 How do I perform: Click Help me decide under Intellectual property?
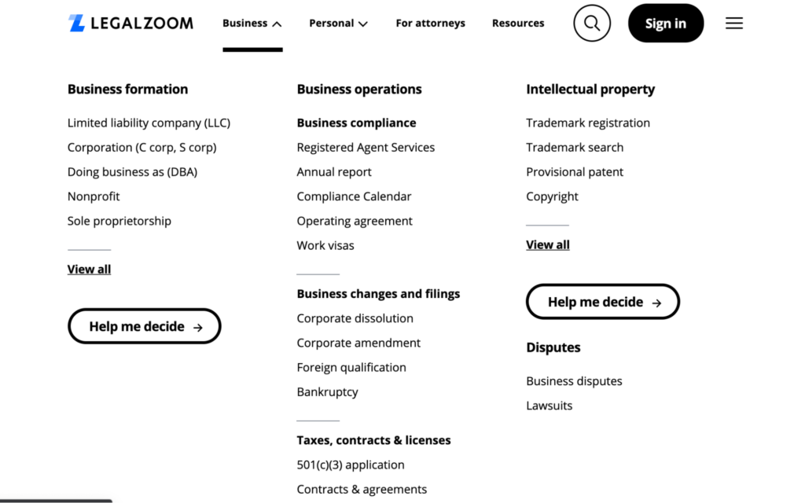click(x=603, y=302)
